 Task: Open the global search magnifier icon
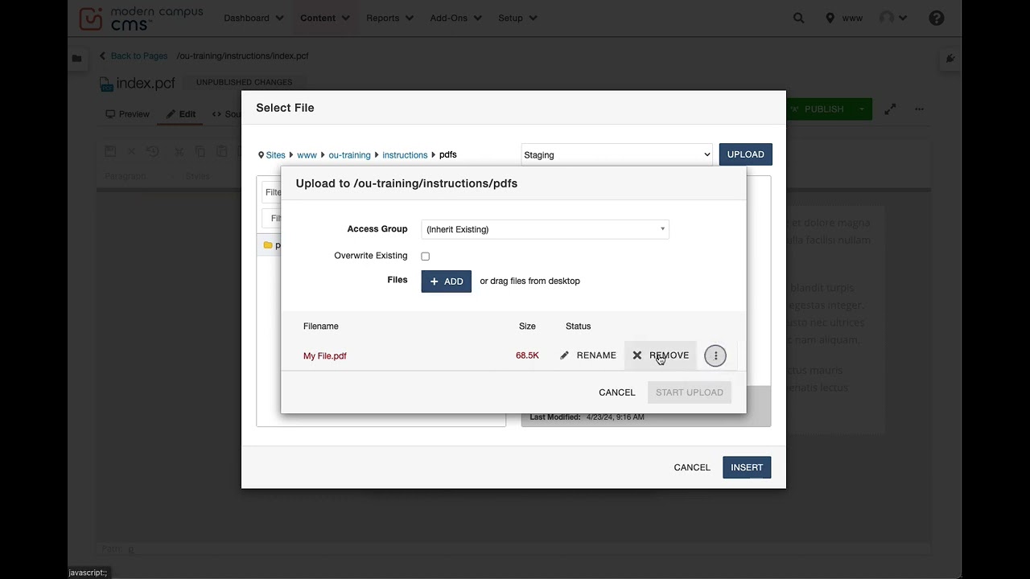point(798,18)
